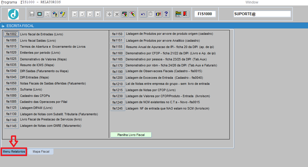Click the fis1240 button
Image resolution: width=308 pixels, height=167 pixels.
[x=117, y=102]
